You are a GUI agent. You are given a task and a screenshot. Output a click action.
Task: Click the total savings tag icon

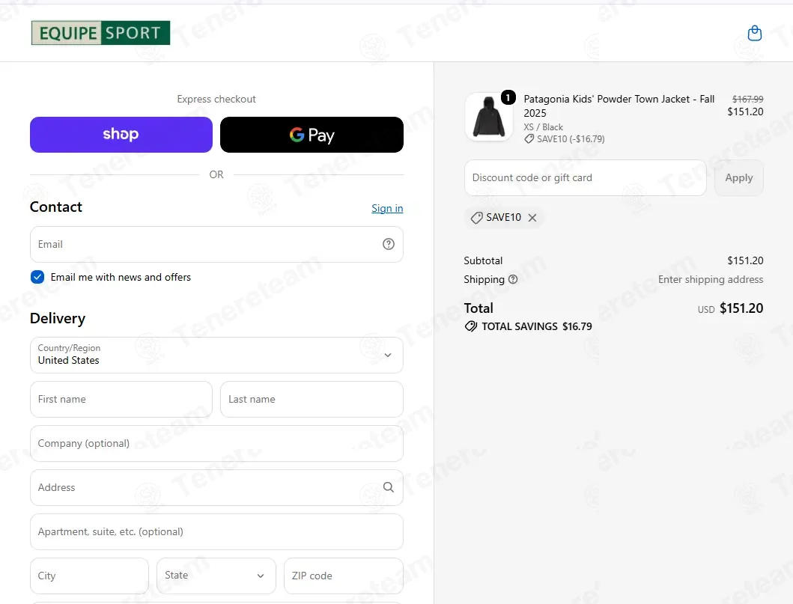pyautogui.click(x=471, y=326)
